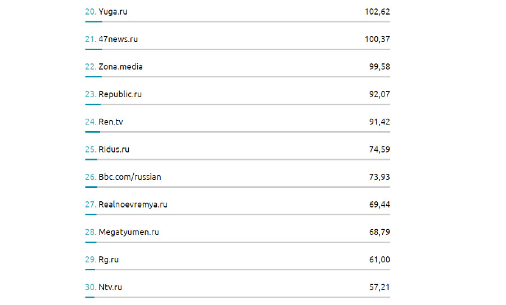Open Realnoevremya.ru from the list
Screen dimensions: 506x305
coord(133,204)
